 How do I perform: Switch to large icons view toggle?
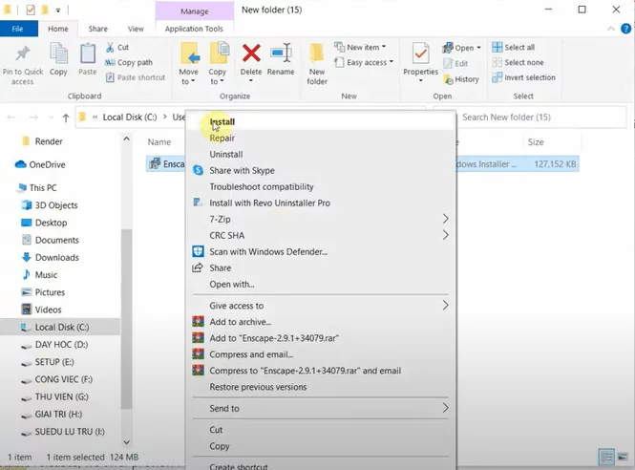point(622,457)
